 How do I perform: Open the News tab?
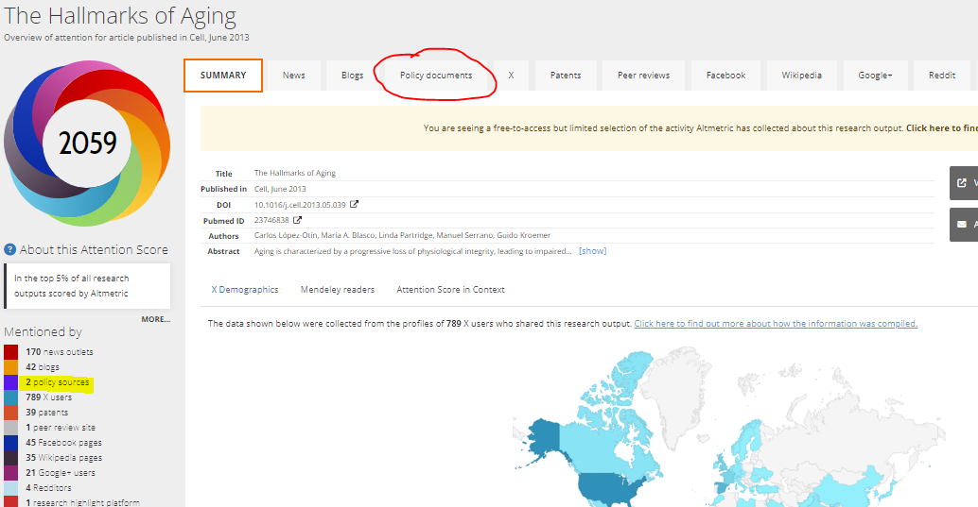tap(293, 76)
